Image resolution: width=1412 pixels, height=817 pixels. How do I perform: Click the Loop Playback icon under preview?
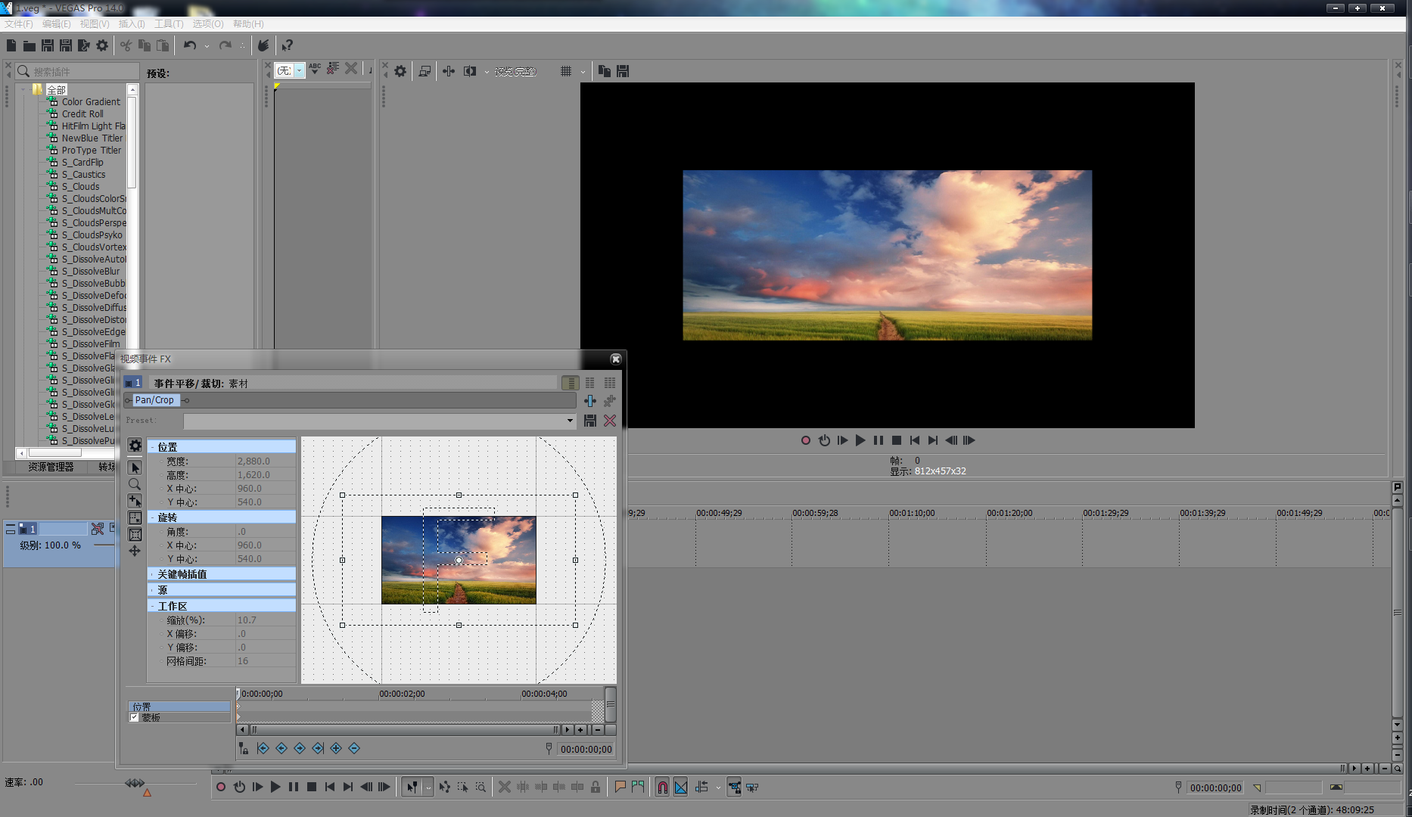[824, 440]
